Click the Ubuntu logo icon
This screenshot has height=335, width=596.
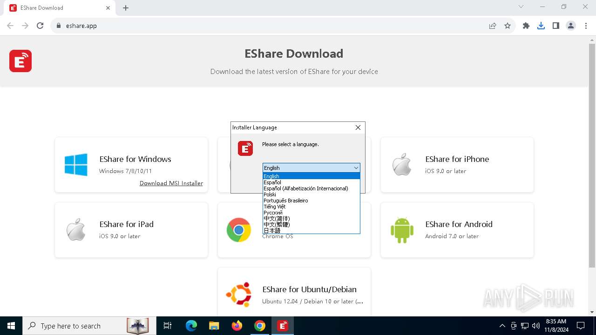tap(239, 295)
